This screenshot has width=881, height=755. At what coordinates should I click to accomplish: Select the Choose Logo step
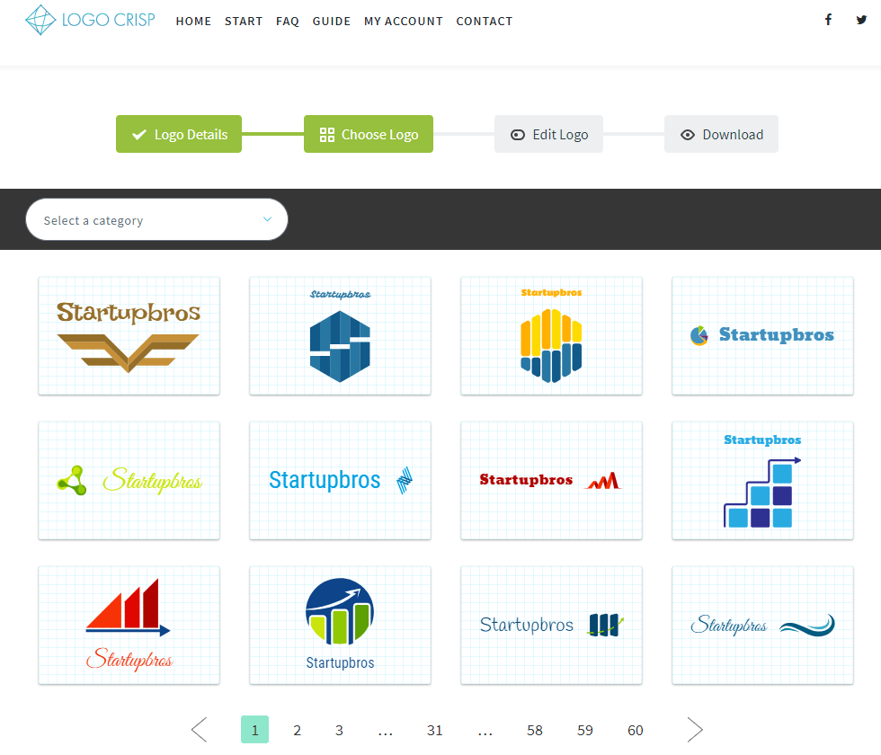tap(369, 134)
